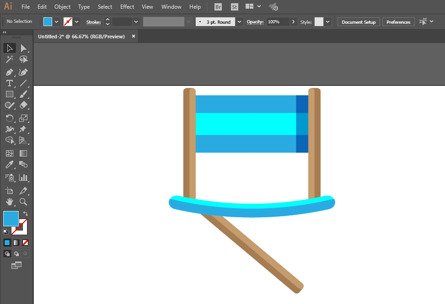Image resolution: width=445 pixels, height=304 pixels.
Task: Select the Direct Selection tool
Action: pos(23,48)
